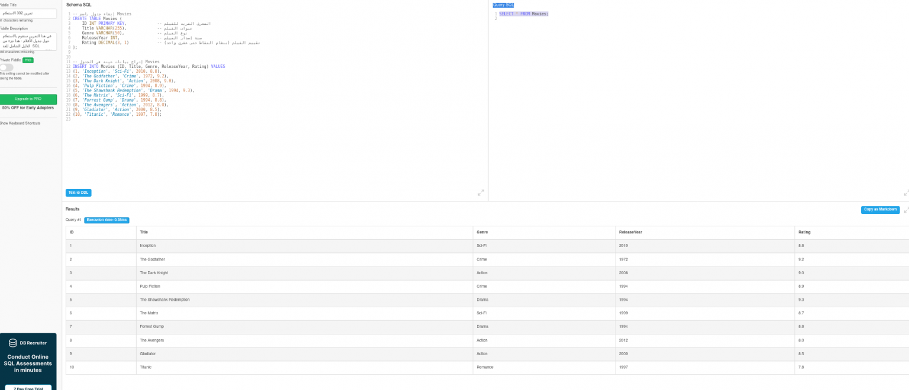The image size is (909, 390).
Task: Expand the Query SQL editor to fullscreen
Action: (x=905, y=193)
